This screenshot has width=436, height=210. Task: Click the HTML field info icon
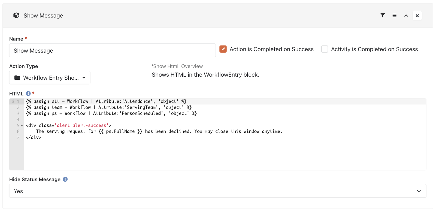(28, 94)
